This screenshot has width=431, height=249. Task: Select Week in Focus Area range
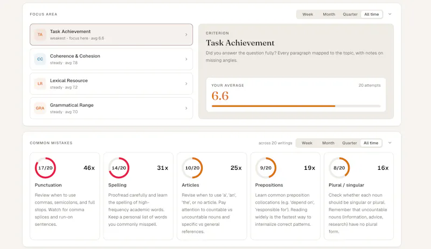coord(308,15)
